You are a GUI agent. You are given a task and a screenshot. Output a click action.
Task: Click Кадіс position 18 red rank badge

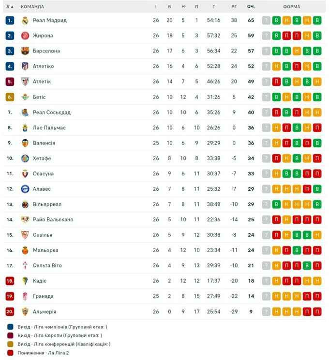(x=10, y=281)
